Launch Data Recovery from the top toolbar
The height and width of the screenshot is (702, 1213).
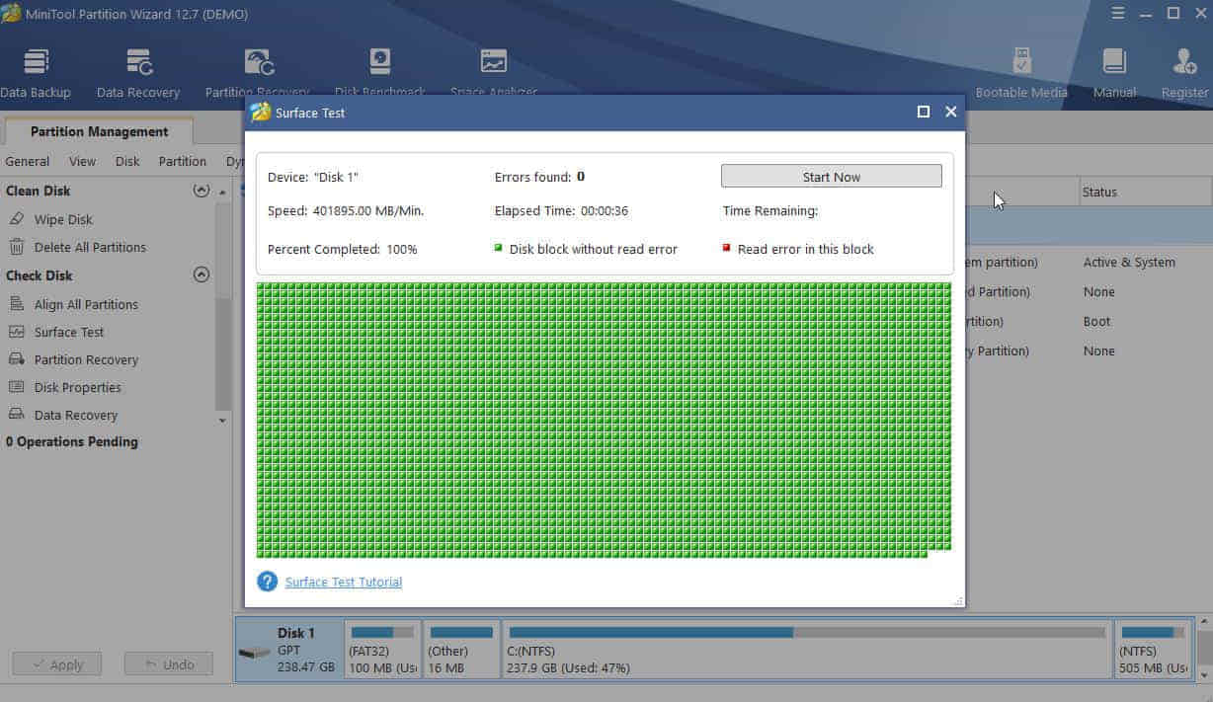(137, 69)
